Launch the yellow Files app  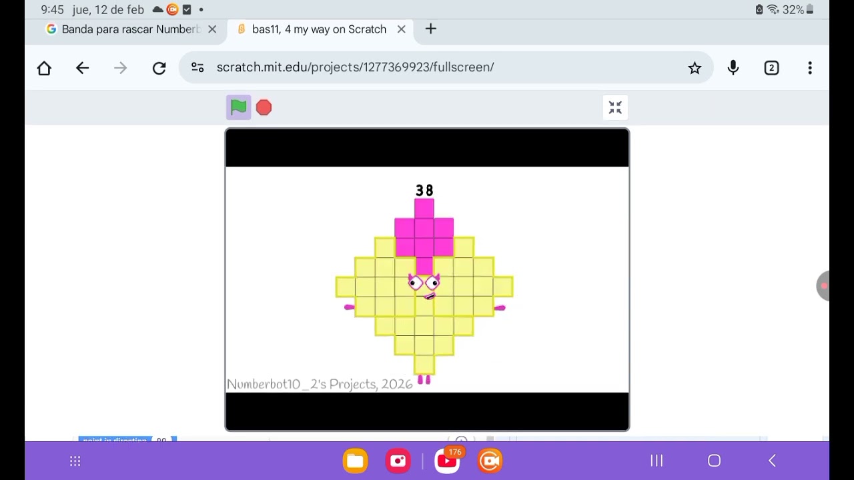coord(355,461)
